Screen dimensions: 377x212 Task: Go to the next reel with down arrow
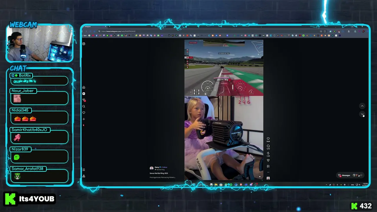pos(362,114)
